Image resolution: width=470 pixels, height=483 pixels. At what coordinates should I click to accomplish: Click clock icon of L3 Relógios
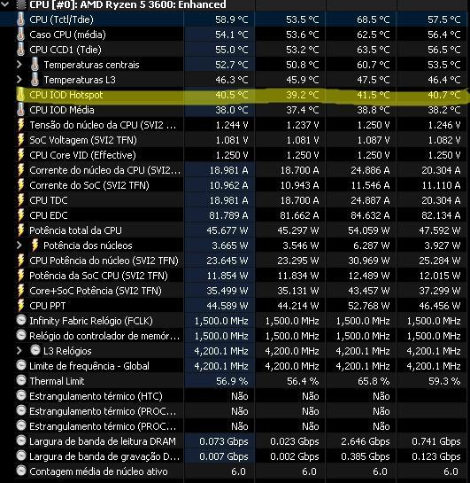tap(35, 350)
